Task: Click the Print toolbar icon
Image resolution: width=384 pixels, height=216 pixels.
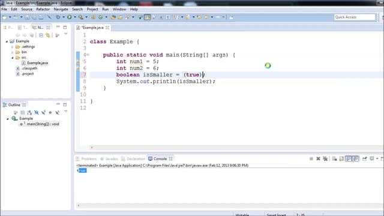Action: click(x=41, y=17)
